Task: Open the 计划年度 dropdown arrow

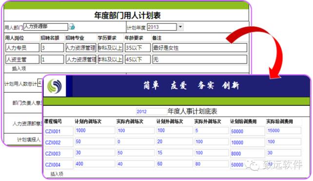Action: coord(180,27)
